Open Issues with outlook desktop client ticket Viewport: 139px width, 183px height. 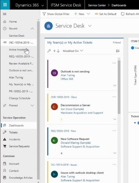tap(82, 173)
